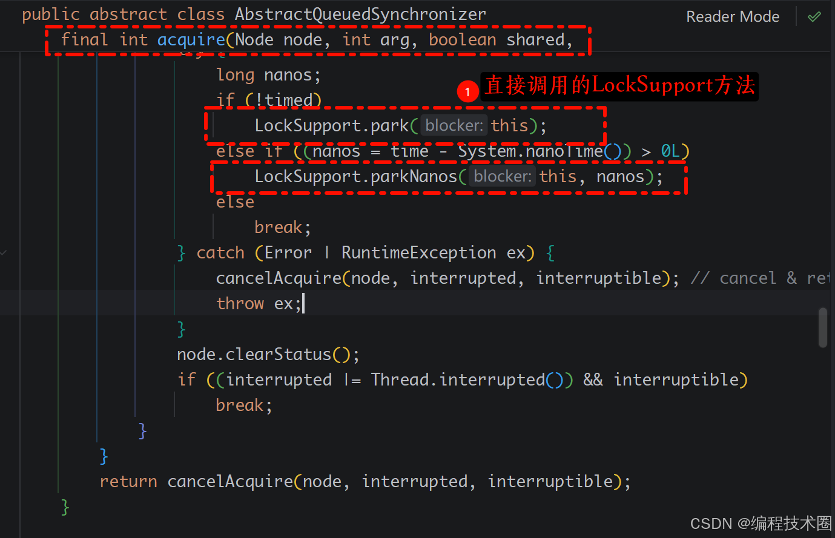The height and width of the screenshot is (538, 835).
Task: Click the 'long nanos;' declaration
Action: point(268,75)
